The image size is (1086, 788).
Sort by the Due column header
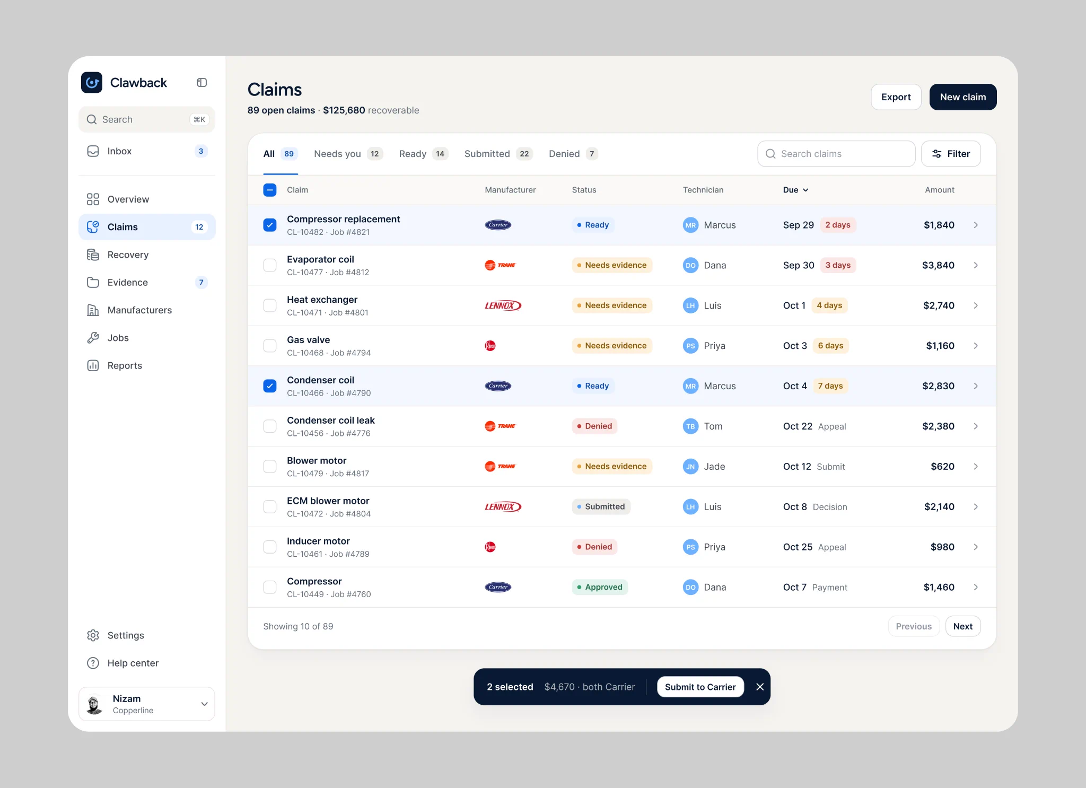click(795, 190)
